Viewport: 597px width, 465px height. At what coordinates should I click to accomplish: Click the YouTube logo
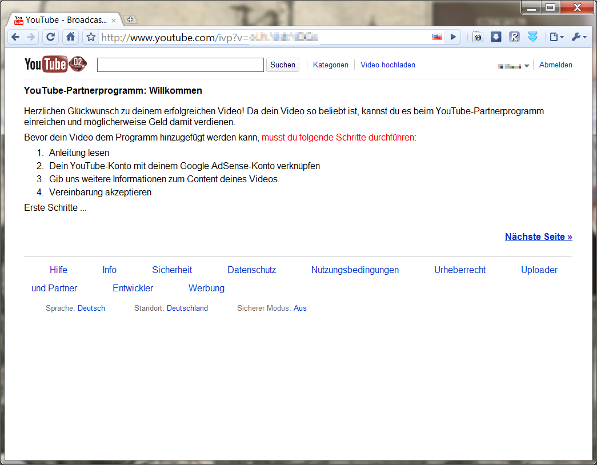click(55, 65)
